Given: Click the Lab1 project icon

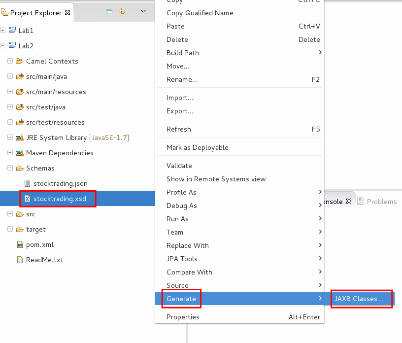Looking at the screenshot, I should 12,31.
